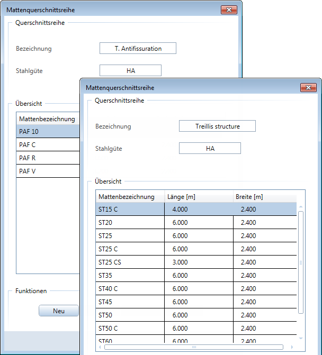Select the ST15 C row

(129, 209)
